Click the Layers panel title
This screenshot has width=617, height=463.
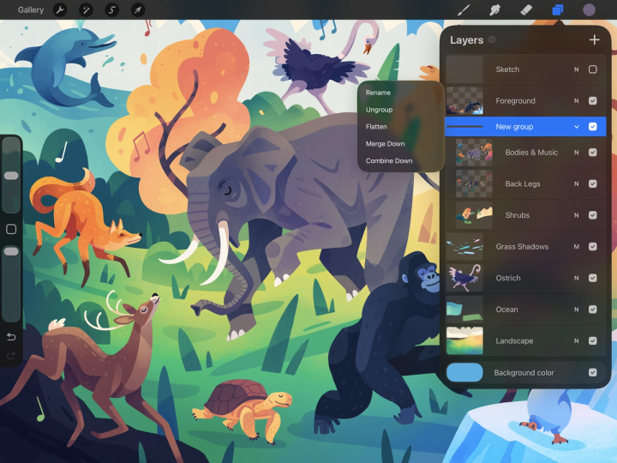click(x=467, y=40)
